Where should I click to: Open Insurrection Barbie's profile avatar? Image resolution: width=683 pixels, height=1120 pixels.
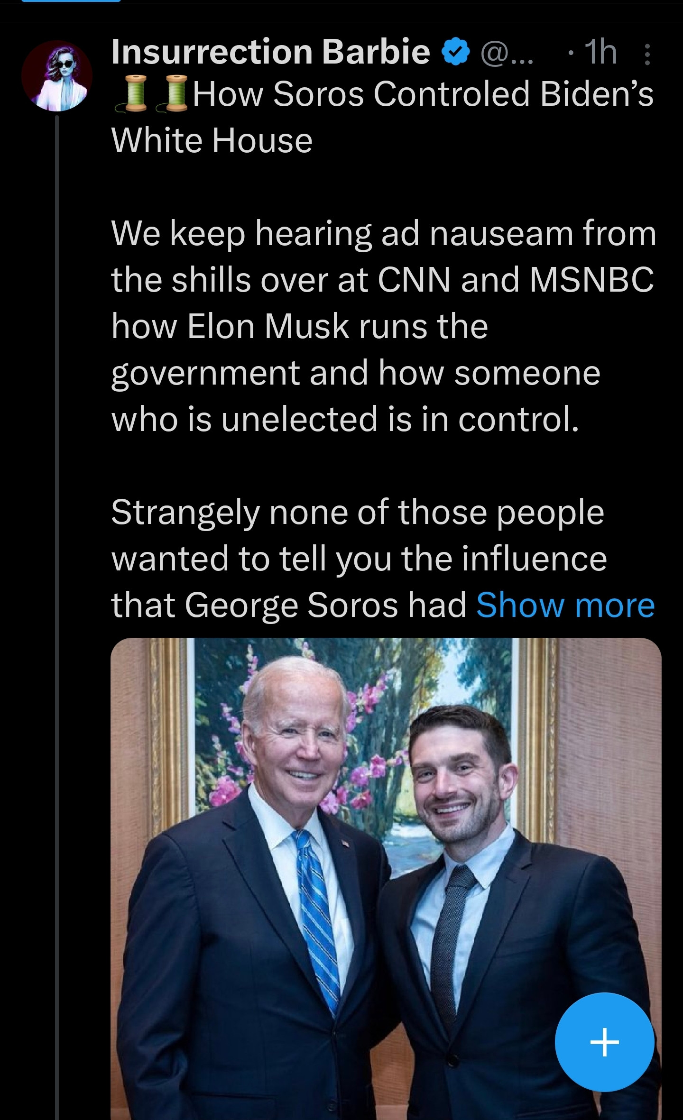[57, 76]
